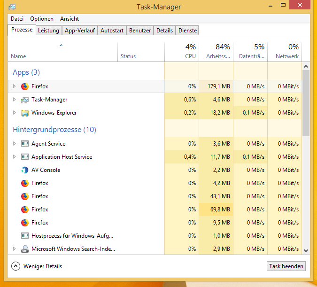Switch to the Autostart tab
The image size is (317, 287).
(112, 31)
